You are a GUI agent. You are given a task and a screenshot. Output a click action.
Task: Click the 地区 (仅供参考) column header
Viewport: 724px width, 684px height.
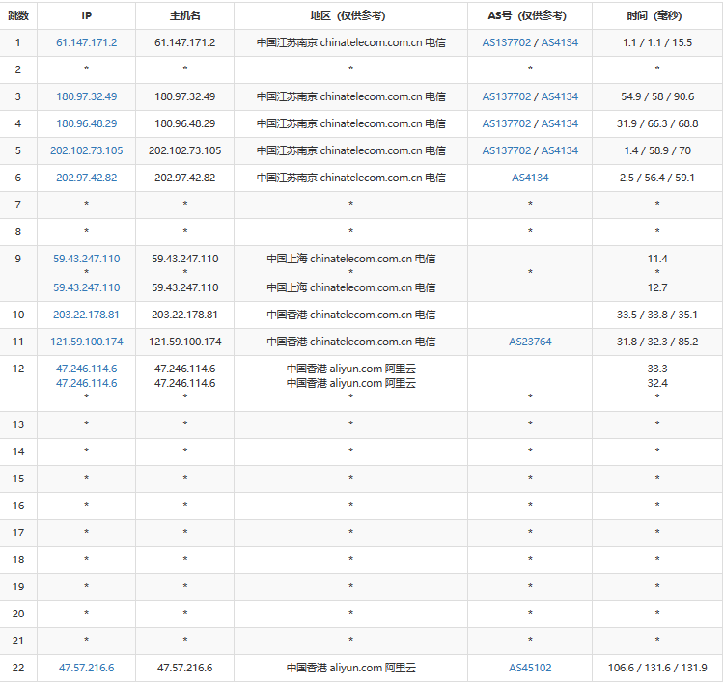point(350,15)
